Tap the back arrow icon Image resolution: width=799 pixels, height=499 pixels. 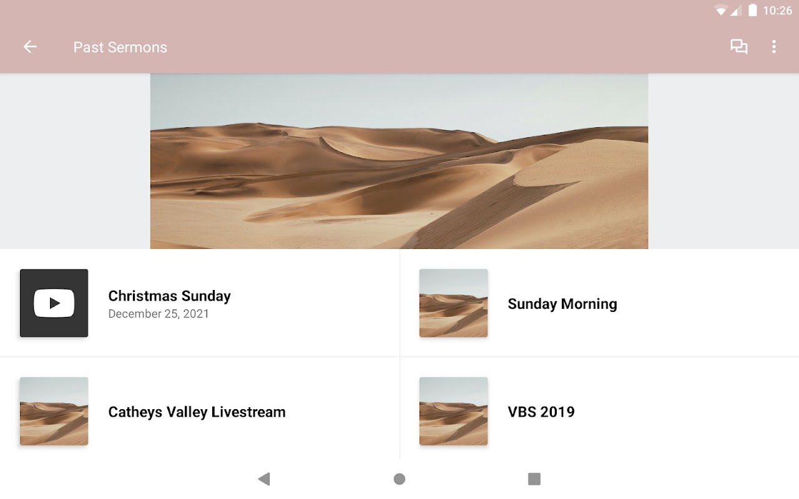coord(30,47)
